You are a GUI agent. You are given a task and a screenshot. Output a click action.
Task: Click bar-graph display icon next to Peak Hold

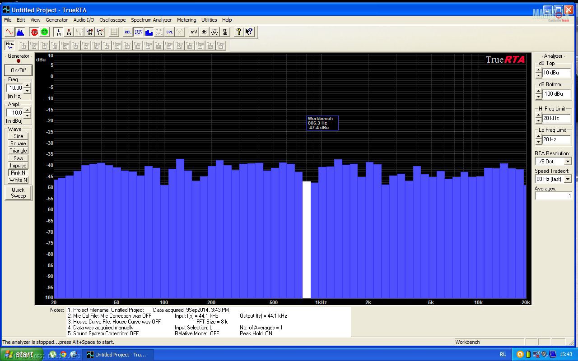149,32
